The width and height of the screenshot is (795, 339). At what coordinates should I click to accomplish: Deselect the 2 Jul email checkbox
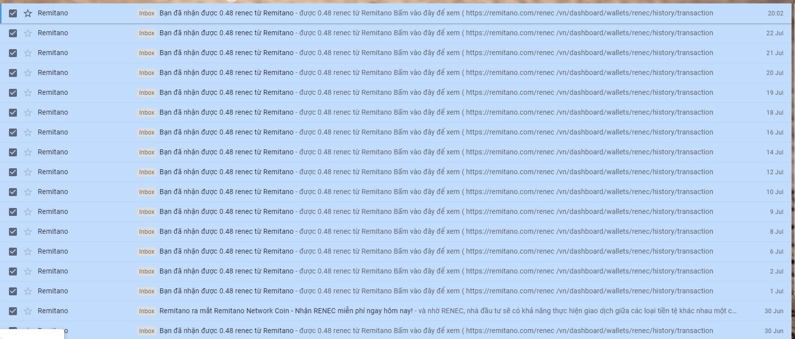click(13, 271)
